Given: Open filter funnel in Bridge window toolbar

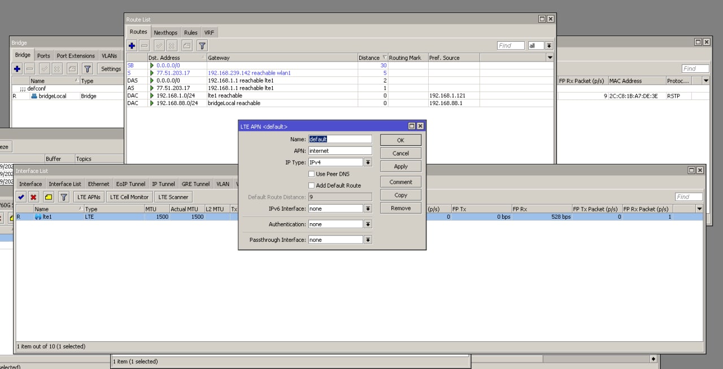Looking at the screenshot, I should 87,69.
